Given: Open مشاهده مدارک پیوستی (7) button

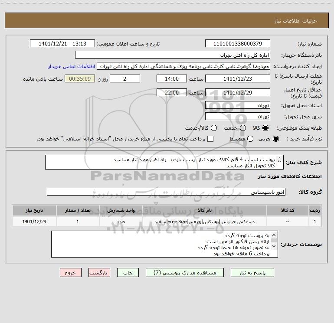Looking at the screenshot, I should (x=185, y=273).
